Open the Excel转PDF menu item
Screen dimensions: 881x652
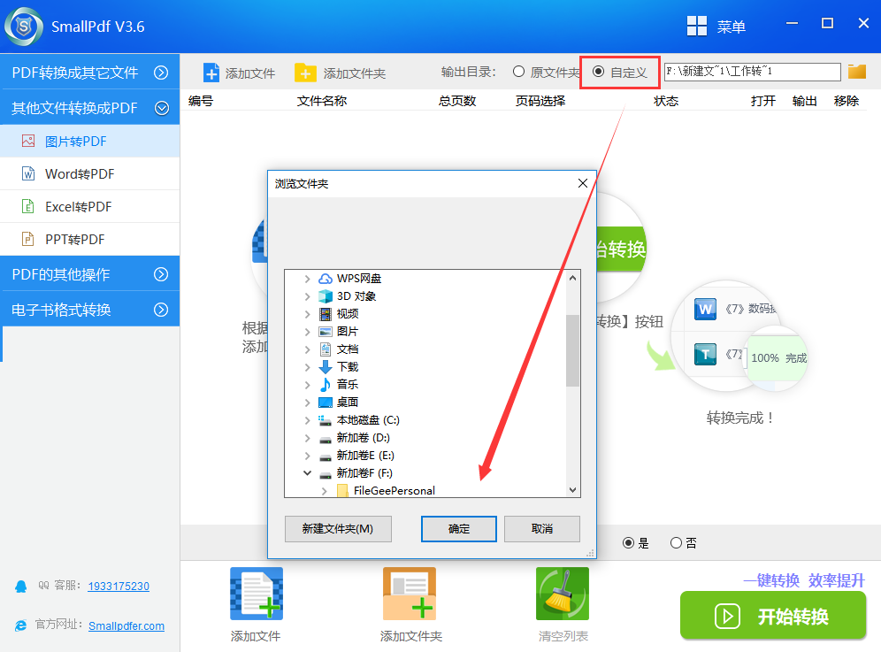tap(90, 206)
